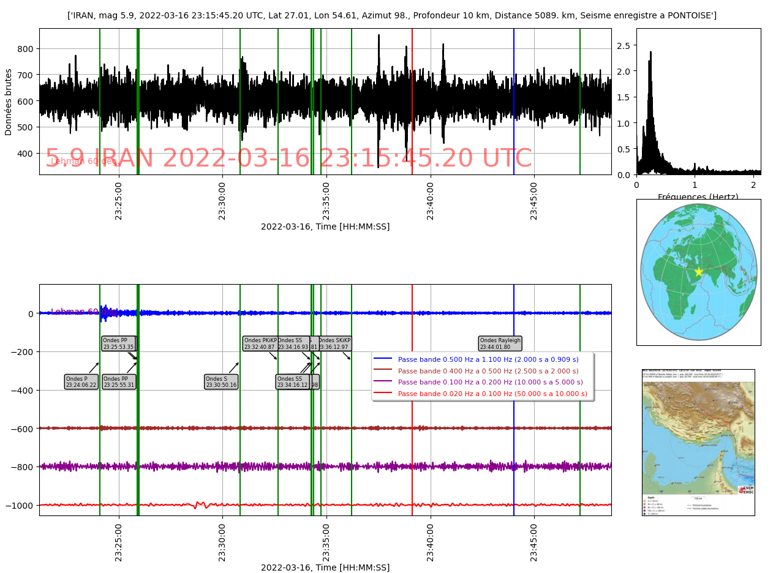This screenshot has height=573, width=784.
Task: Select the Ondes P 23:24:06.22 label
Action: click(x=81, y=382)
